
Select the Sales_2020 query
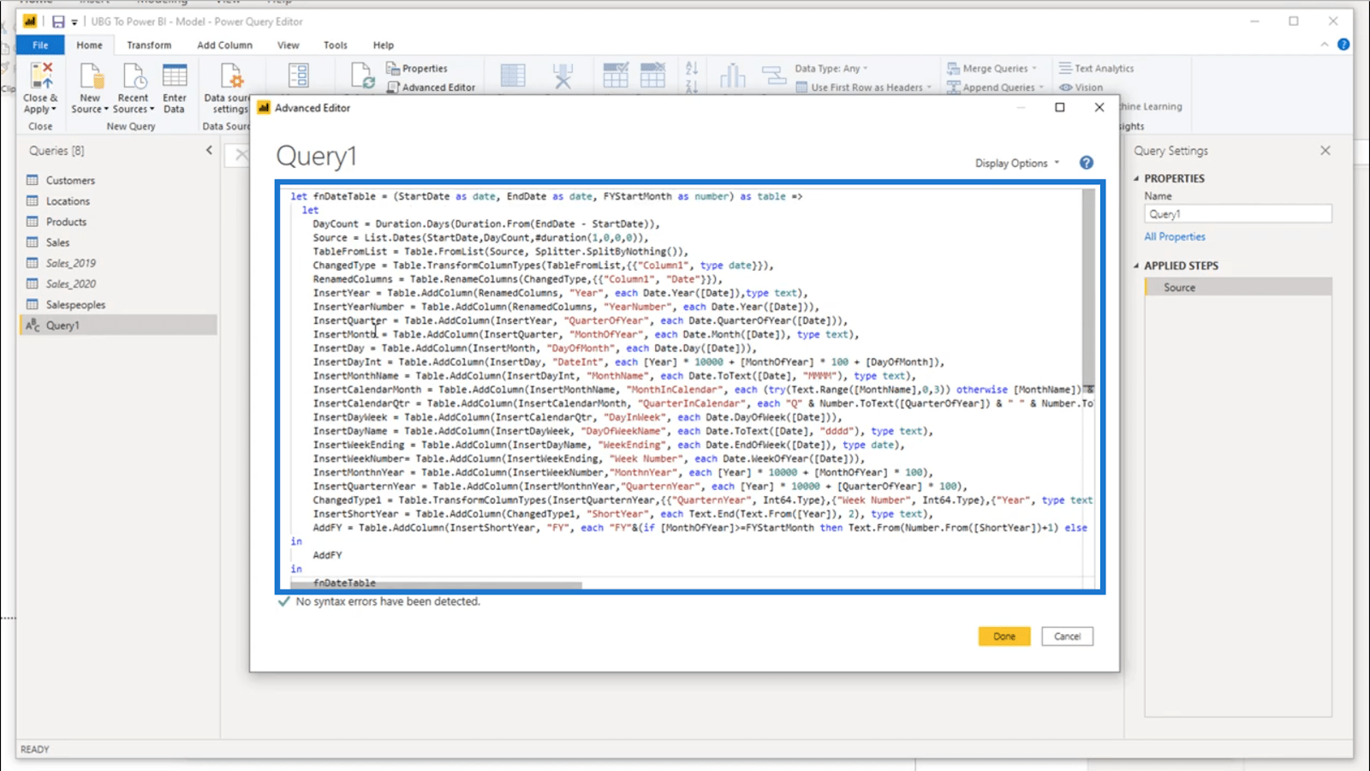(x=70, y=284)
